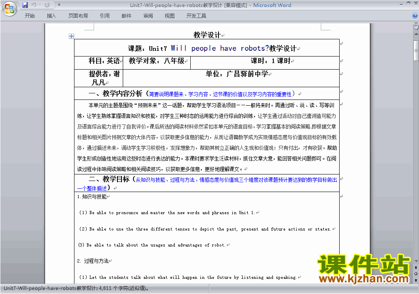Click the blue hint text 简要说明课题来
The image size is (419, 294).
pos(166,94)
